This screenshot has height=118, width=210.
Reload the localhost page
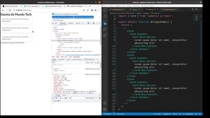pyautogui.click(x=10, y=10)
